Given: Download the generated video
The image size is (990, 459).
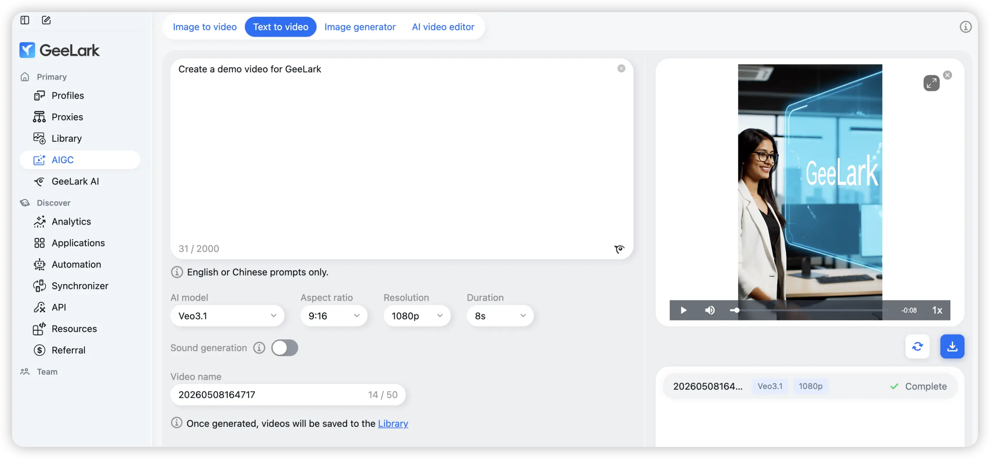Looking at the screenshot, I should coord(952,347).
